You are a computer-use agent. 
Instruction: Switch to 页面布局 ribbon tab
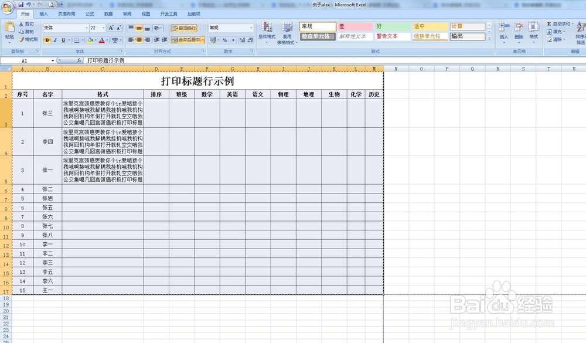(x=67, y=14)
